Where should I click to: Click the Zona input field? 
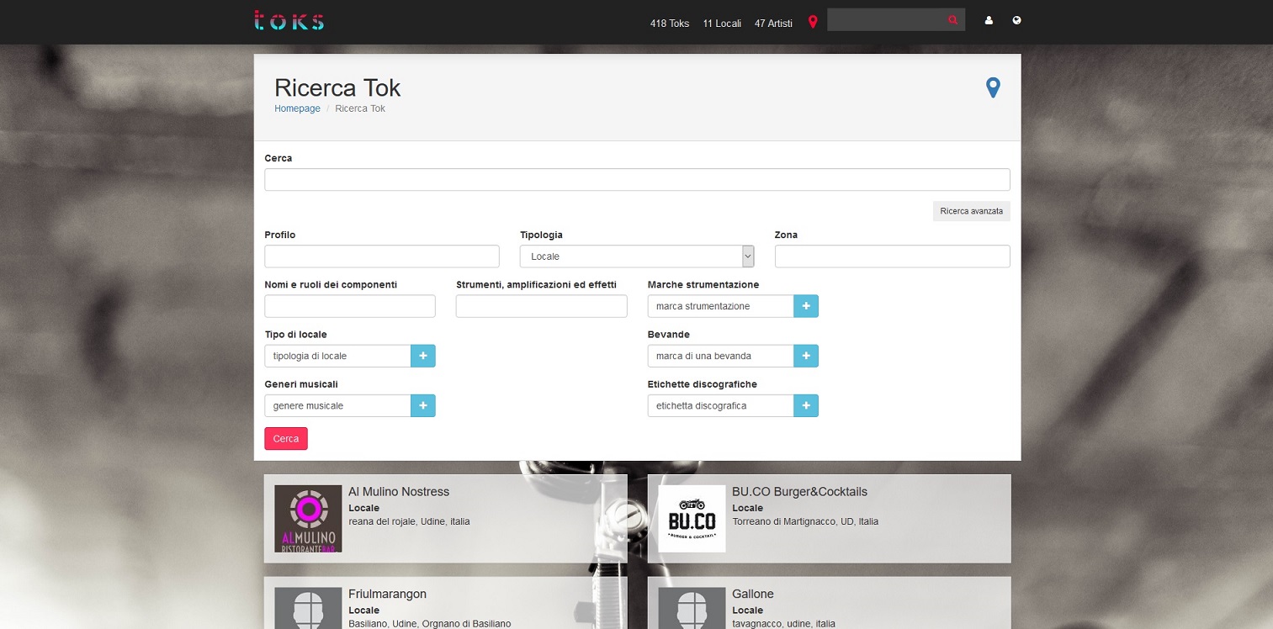[892, 256]
